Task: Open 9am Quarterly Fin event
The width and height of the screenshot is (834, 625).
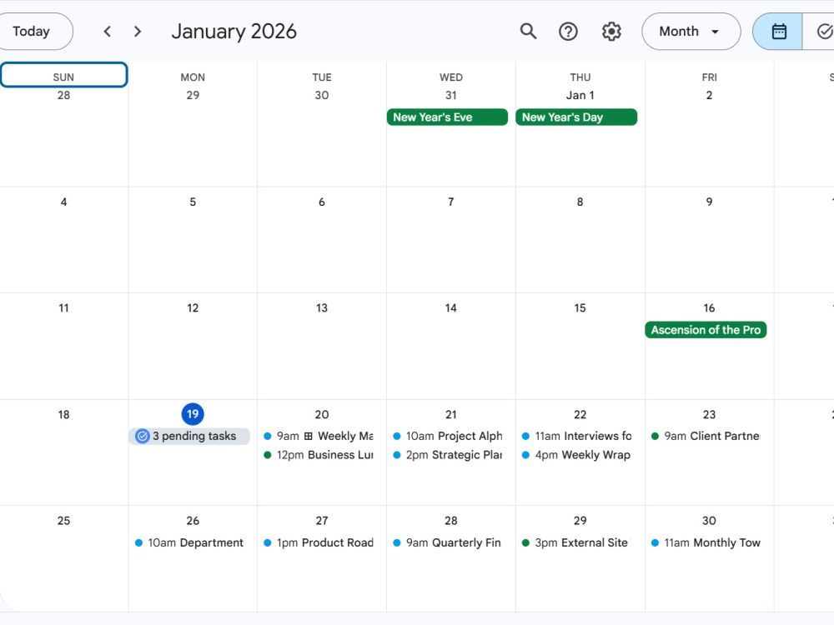Action: point(447,542)
